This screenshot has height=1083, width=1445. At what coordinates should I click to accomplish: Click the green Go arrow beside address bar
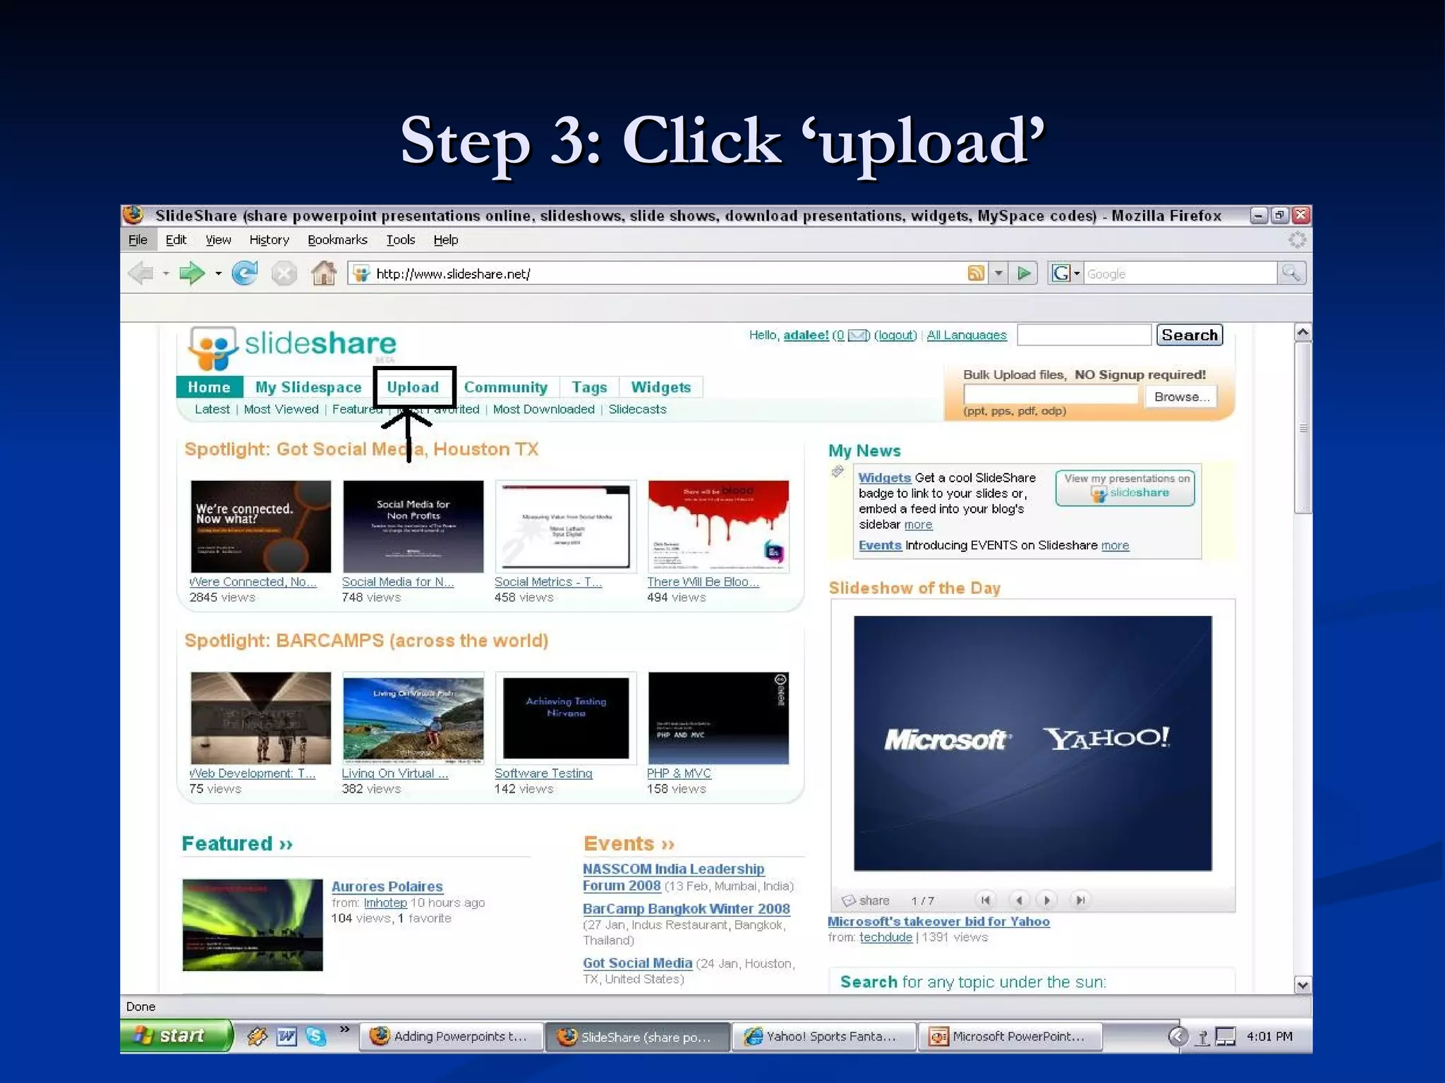point(1024,273)
